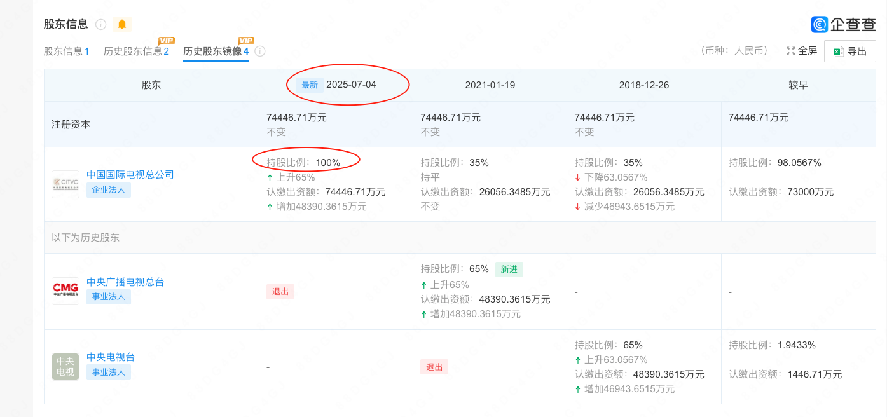Image resolution: width=887 pixels, height=417 pixels.
Task: Open 中央广播电视总台 shareholder link
Action: tap(125, 282)
